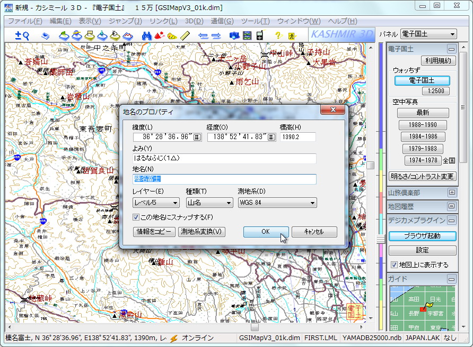Collapse the 電子国土 panel section

[x=452, y=49]
